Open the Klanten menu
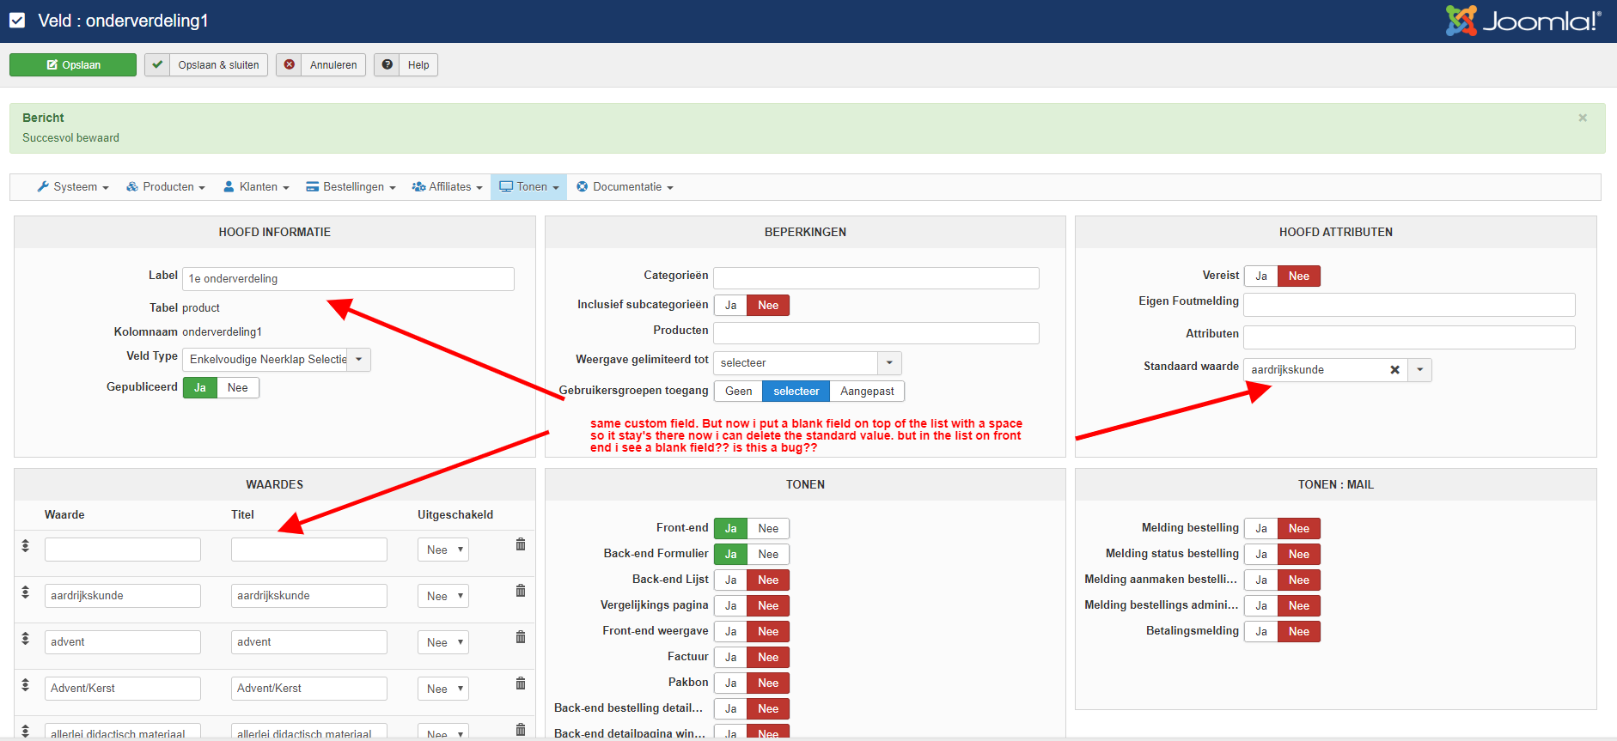Viewport: 1617px width, 741px height. [256, 187]
